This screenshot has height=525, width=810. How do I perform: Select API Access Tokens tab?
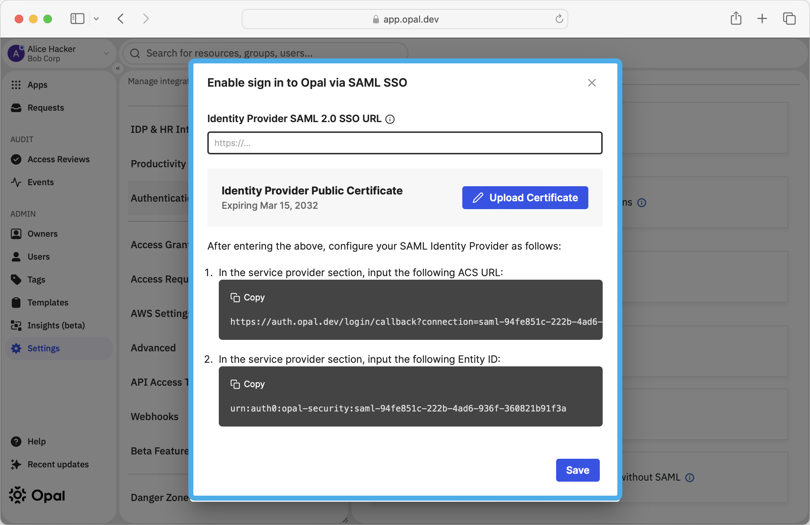tap(159, 382)
